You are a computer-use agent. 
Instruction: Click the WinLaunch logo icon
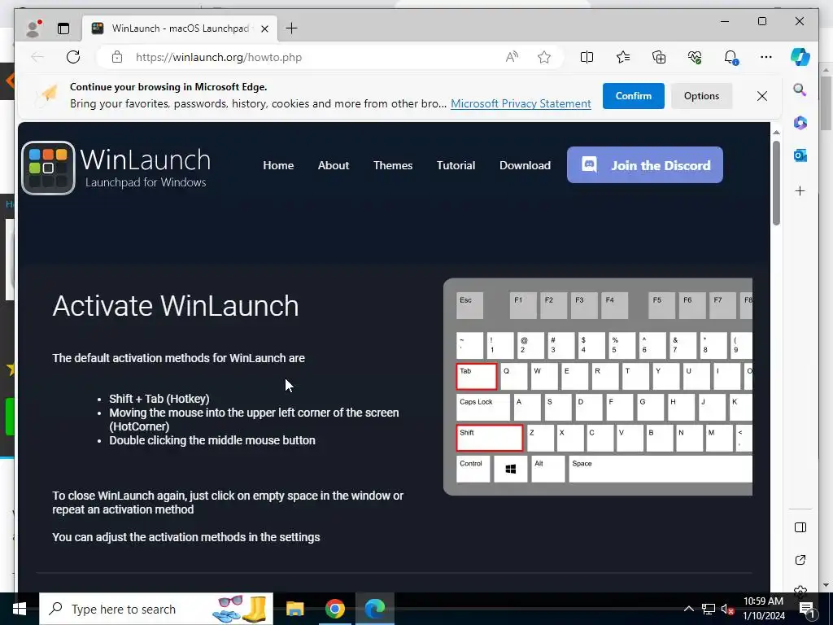48,168
